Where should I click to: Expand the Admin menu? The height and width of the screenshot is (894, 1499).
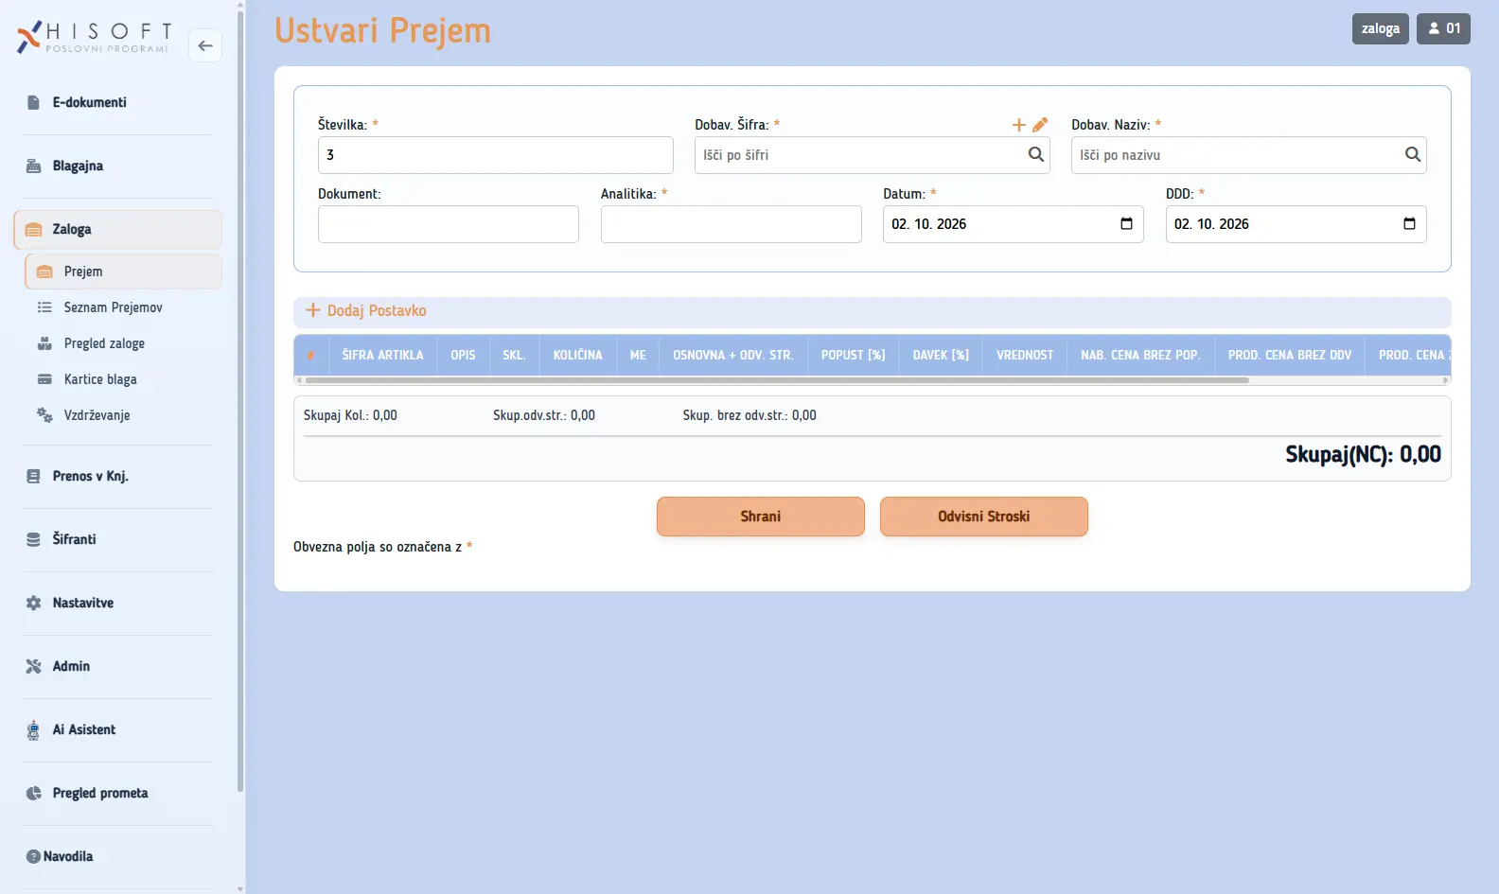click(x=117, y=666)
